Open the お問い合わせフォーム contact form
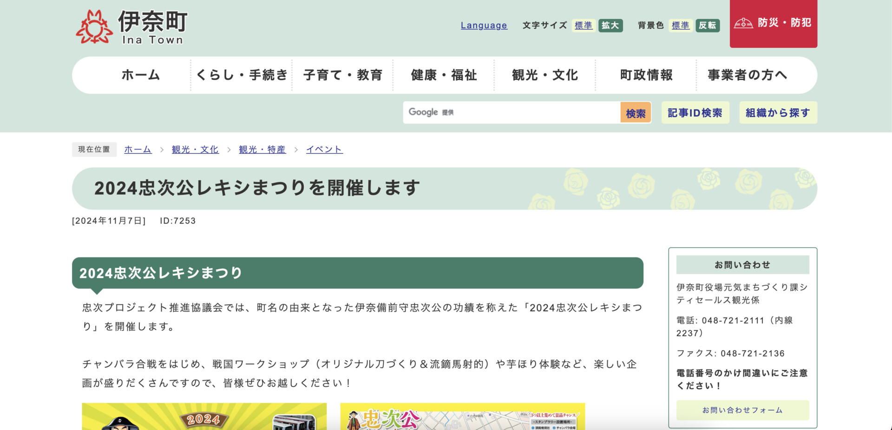 pyautogui.click(x=742, y=410)
